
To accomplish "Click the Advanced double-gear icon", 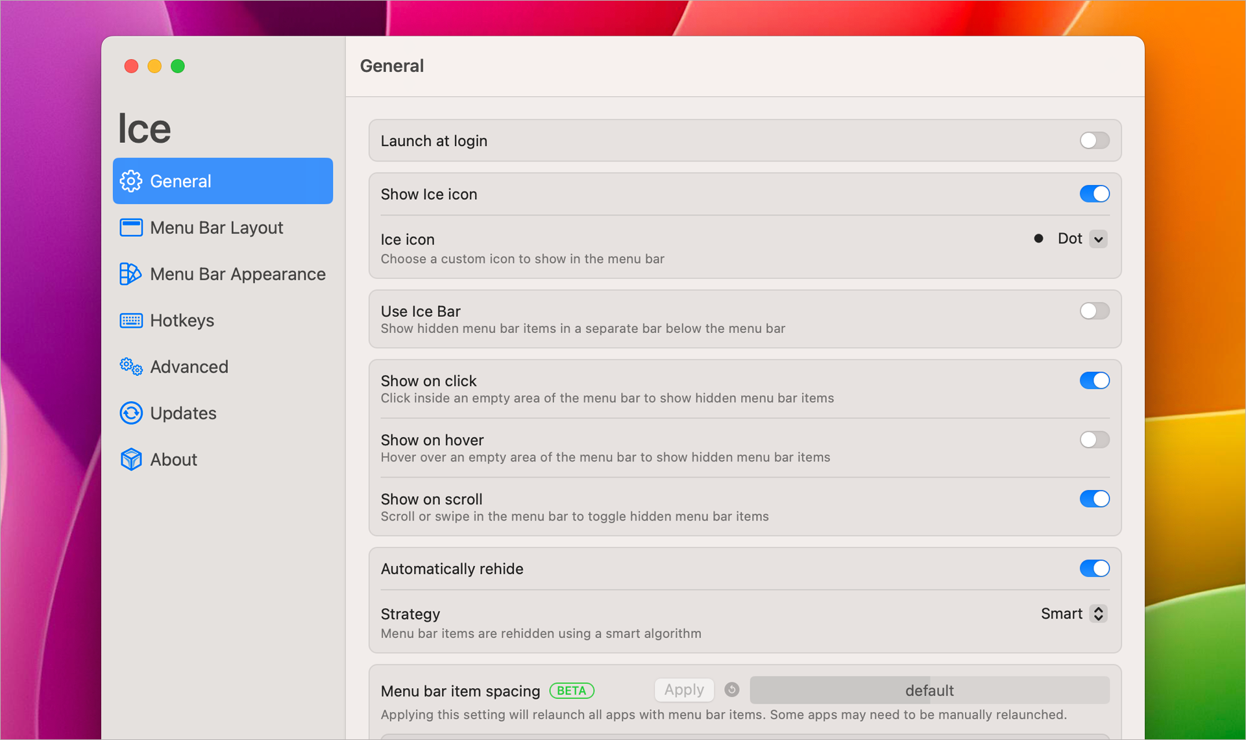I will point(130,367).
